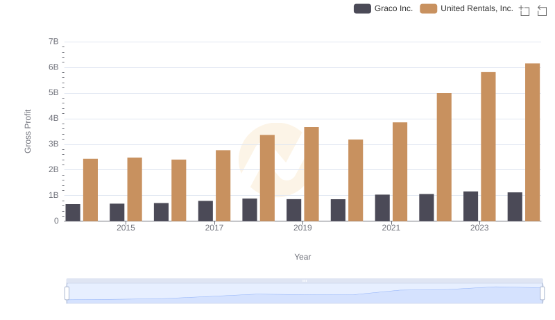The height and width of the screenshot is (320, 555).
Task: Click the Gross Profit axis title
Action: [28, 131]
